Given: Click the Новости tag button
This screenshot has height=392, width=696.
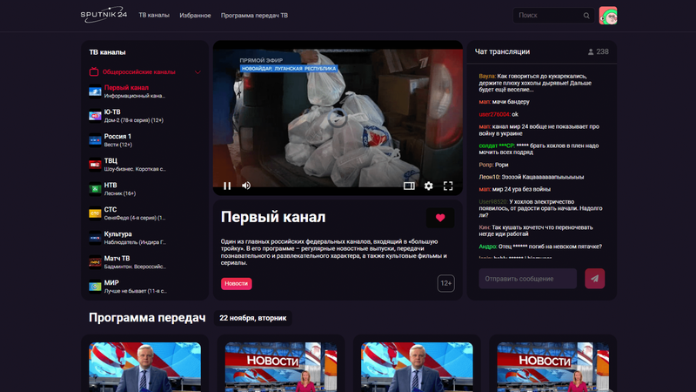Looking at the screenshot, I should tap(236, 284).
